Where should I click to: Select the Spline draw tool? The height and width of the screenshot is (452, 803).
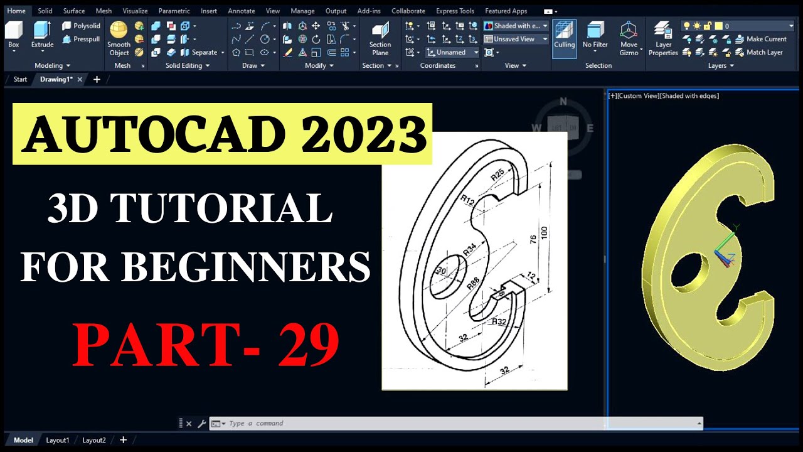[x=236, y=39]
